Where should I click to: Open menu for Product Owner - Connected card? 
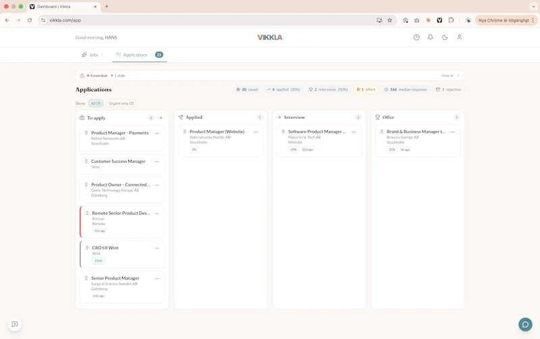[157, 185]
